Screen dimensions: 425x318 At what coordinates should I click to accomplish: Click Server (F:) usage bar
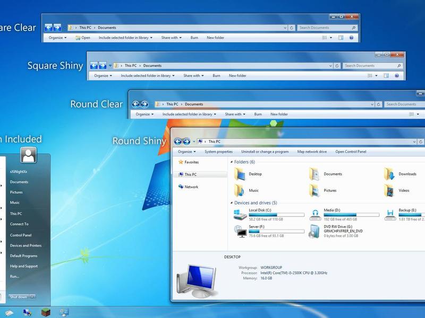276,231
